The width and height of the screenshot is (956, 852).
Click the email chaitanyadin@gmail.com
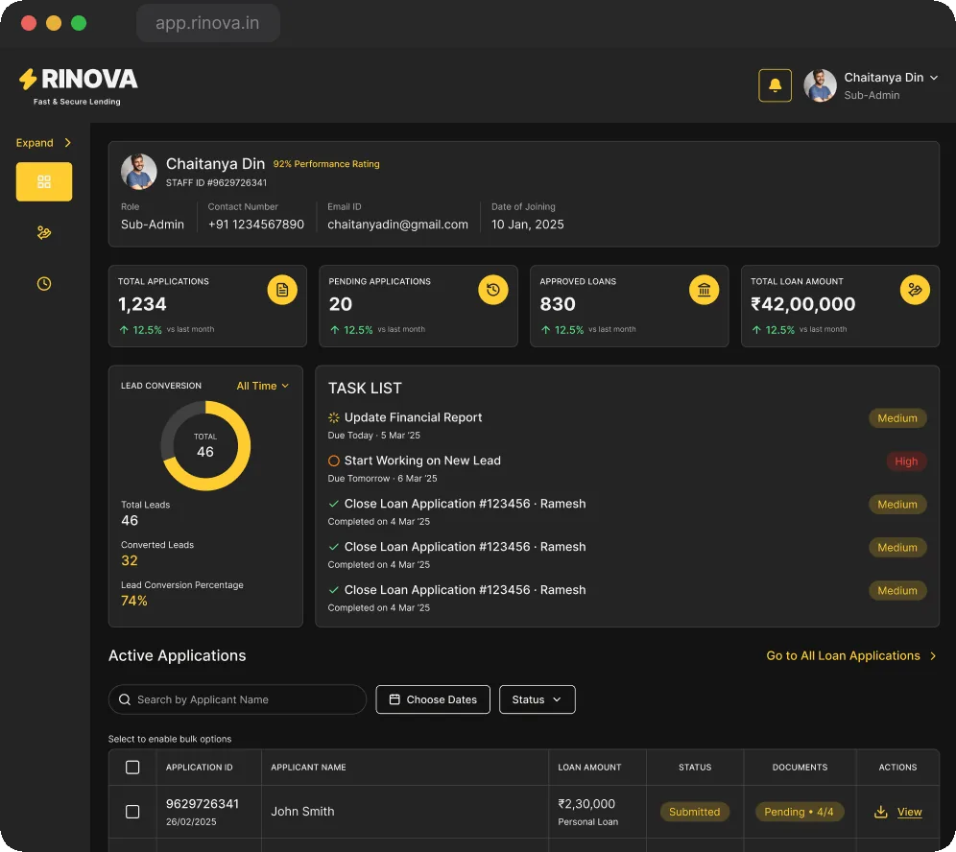tap(397, 225)
